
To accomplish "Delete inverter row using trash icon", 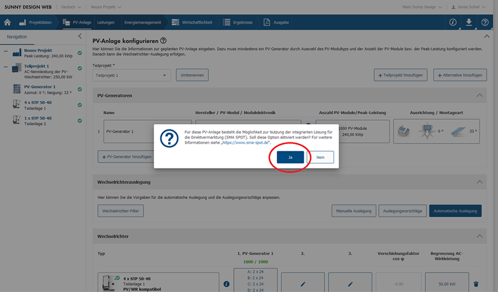I will point(476,284).
